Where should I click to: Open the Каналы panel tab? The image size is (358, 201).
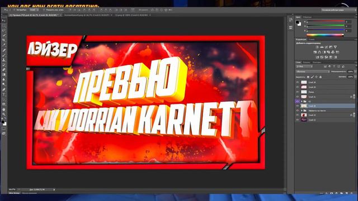307,62
